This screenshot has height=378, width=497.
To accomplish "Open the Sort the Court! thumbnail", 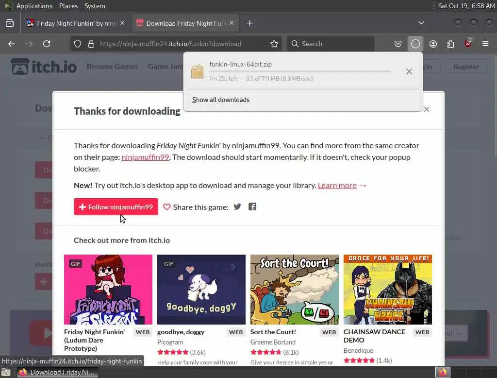I will (x=295, y=290).
